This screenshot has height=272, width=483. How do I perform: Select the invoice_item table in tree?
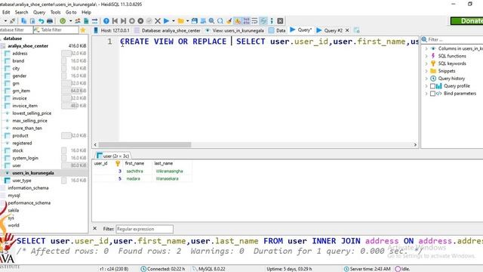tap(25, 106)
